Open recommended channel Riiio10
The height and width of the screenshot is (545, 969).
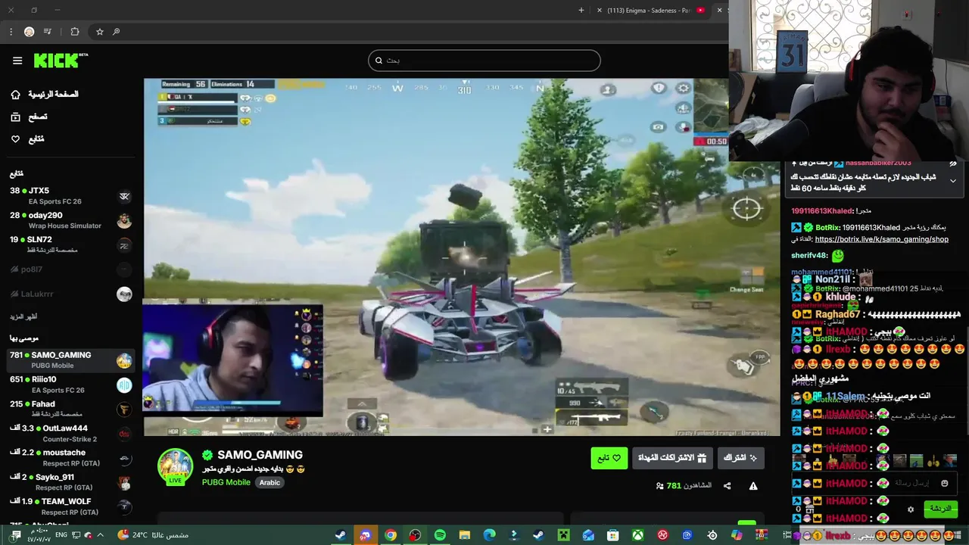70,385
